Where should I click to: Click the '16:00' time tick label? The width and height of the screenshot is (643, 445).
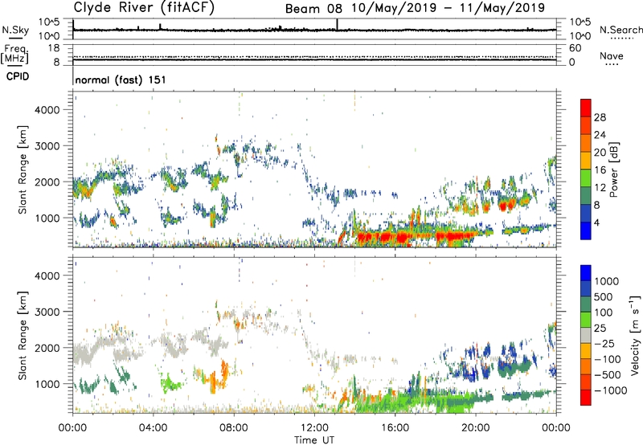pyautogui.click(x=395, y=428)
